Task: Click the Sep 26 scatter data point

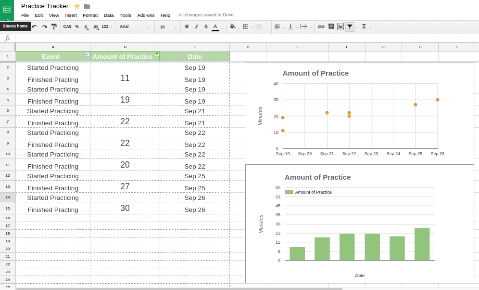Action: 438,100
